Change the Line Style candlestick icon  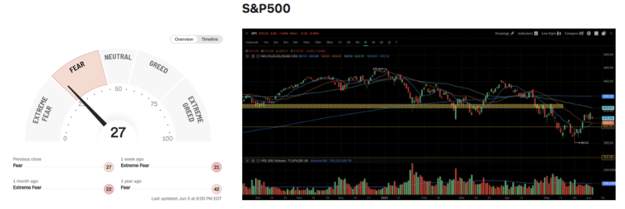tap(559, 33)
